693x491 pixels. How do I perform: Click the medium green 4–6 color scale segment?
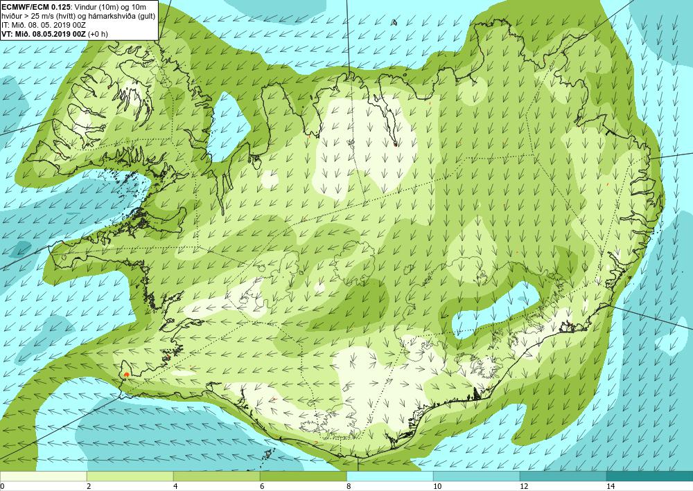216,476
